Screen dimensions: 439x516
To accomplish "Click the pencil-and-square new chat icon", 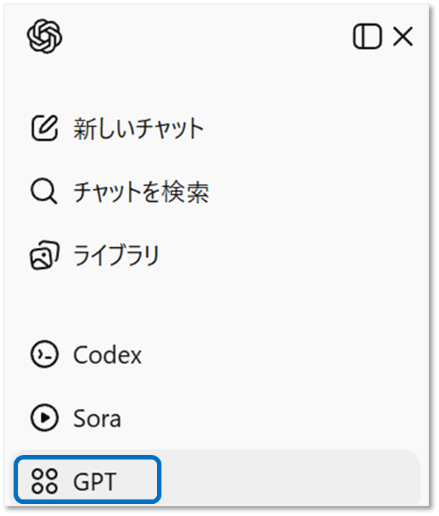I will click(45, 128).
